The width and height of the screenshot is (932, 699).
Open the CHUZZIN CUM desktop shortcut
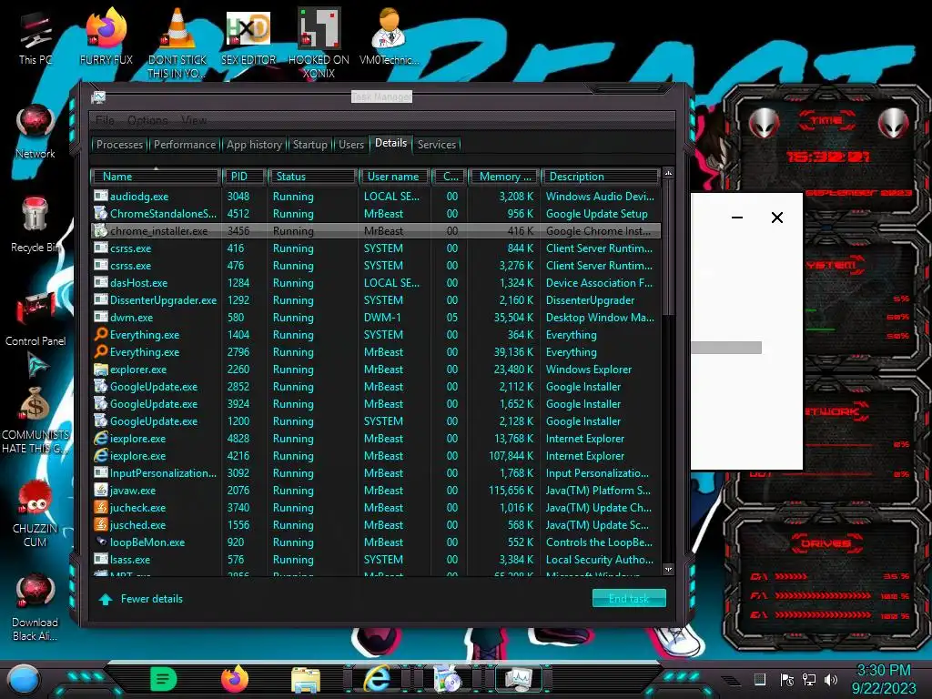point(35,513)
